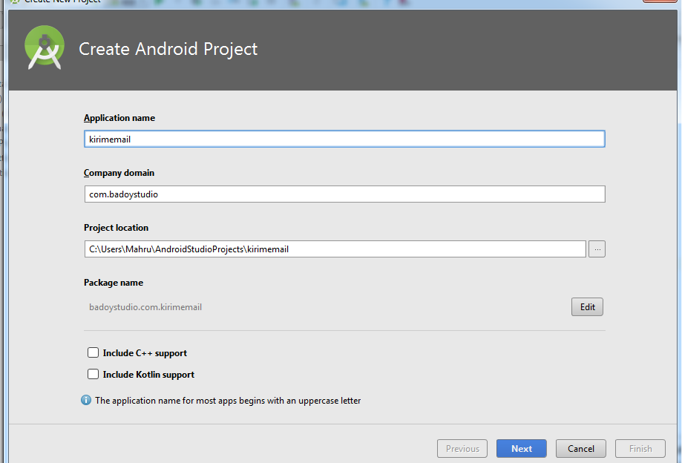Click the disabled Finish button
682x463 pixels.
pyautogui.click(x=640, y=448)
